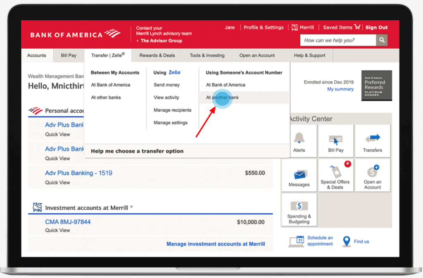Click the $10,000.00 balance amount
423x278 pixels.
coord(251,222)
